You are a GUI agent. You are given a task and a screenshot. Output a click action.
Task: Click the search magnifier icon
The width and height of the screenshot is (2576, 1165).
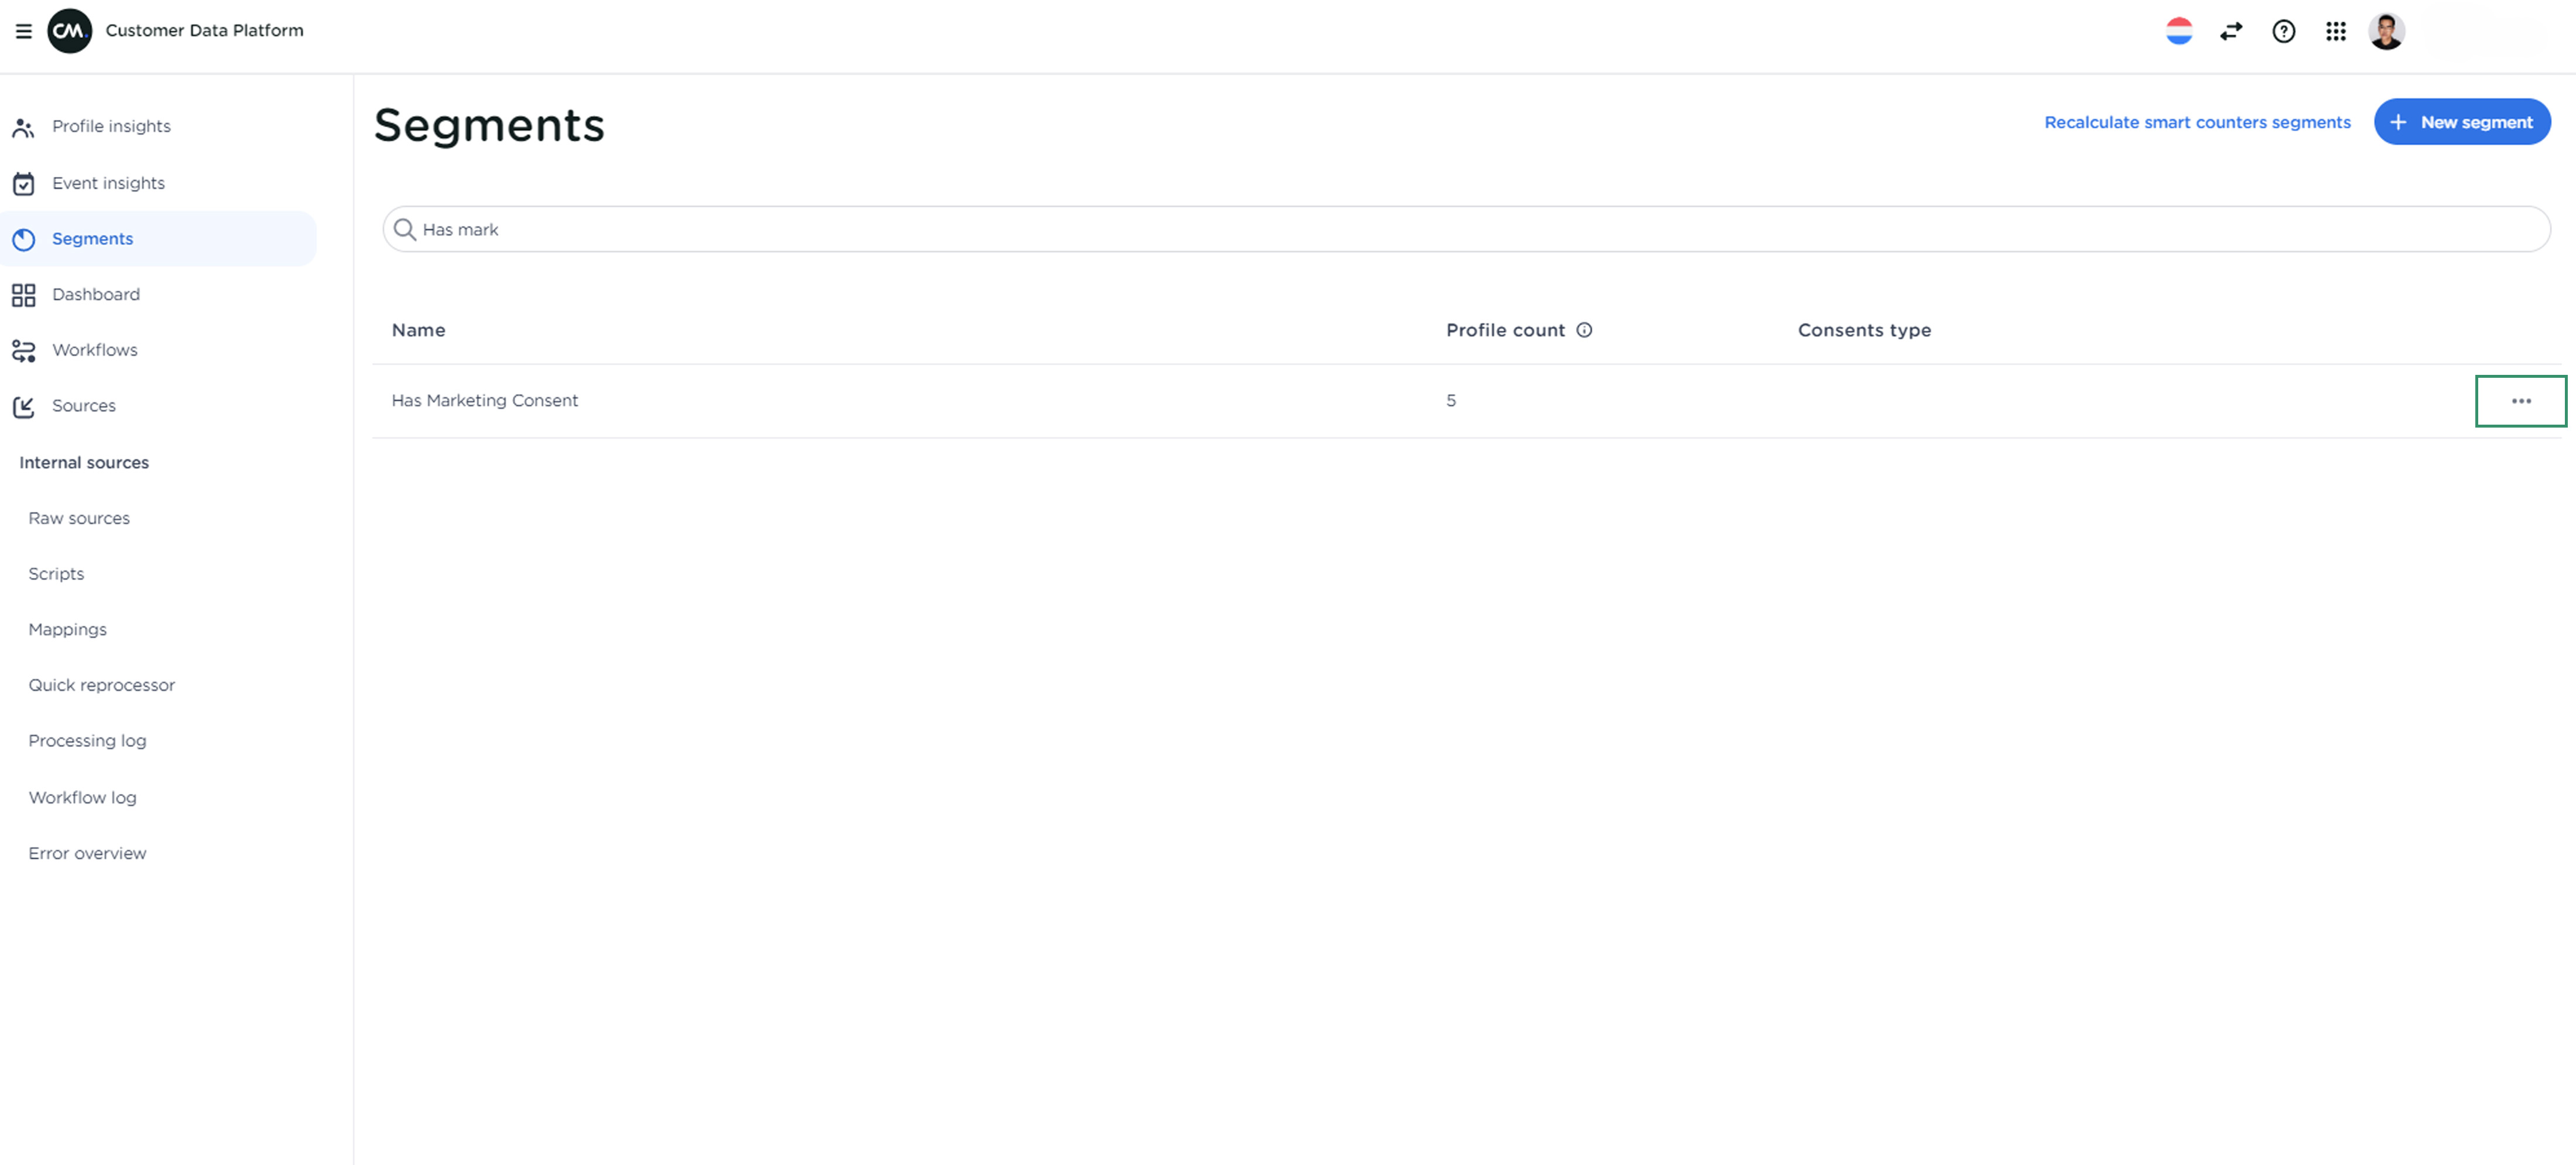click(404, 230)
